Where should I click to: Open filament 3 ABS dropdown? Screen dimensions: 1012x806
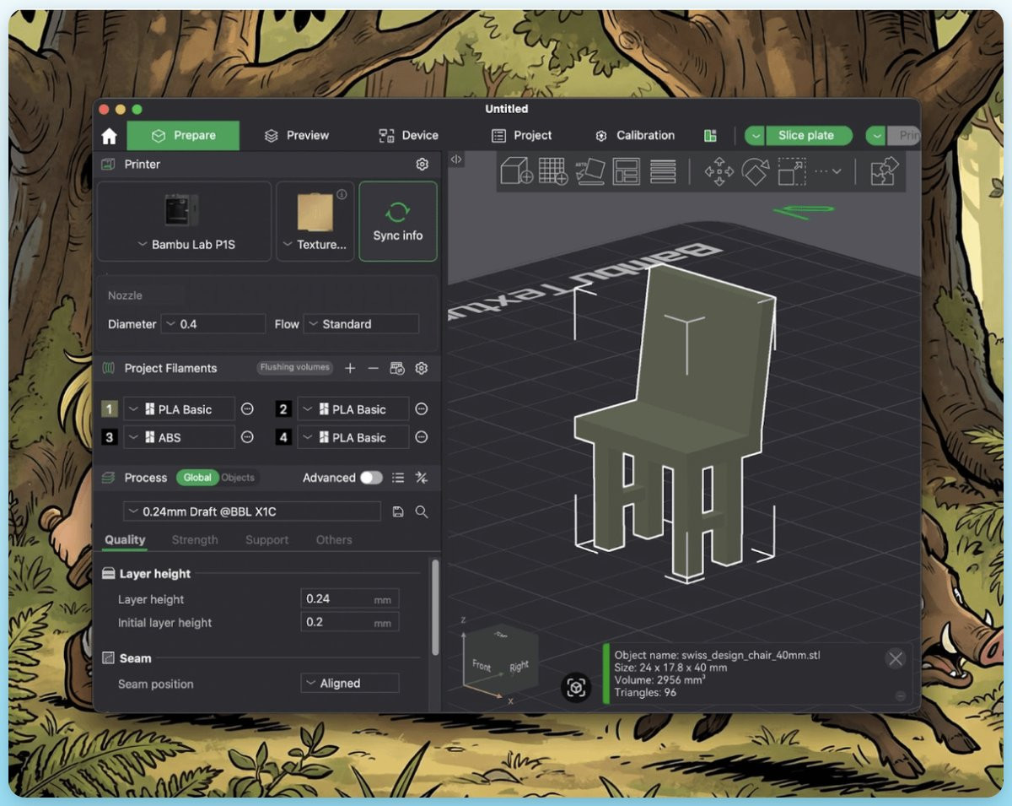180,437
